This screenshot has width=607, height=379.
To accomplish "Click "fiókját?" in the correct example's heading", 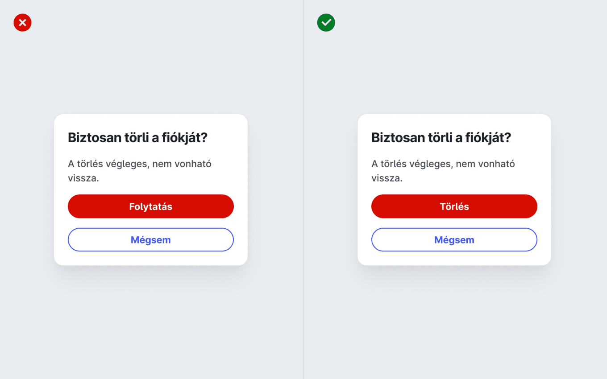I will coord(488,138).
